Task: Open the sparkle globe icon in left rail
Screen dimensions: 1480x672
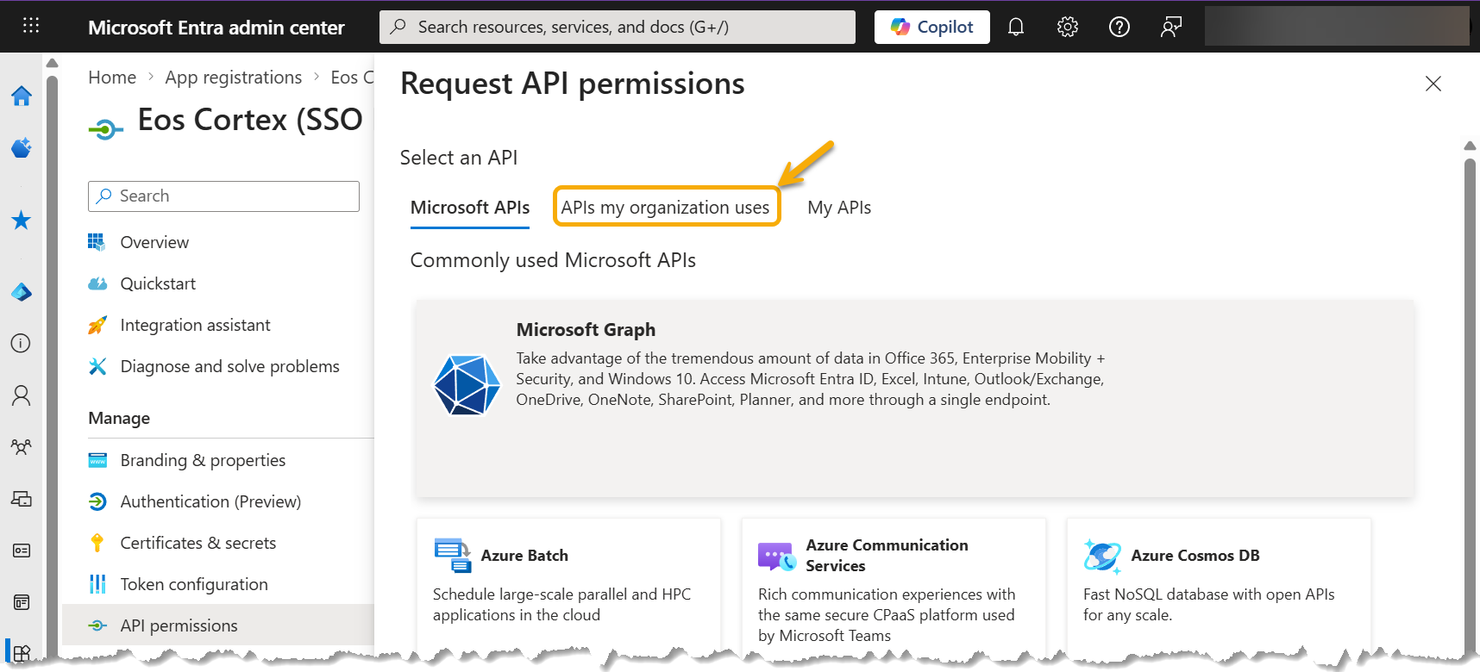Action: (22, 147)
